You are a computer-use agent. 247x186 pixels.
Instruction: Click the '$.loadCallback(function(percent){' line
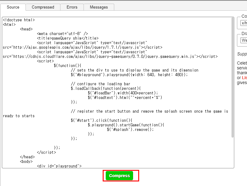coord(106,88)
